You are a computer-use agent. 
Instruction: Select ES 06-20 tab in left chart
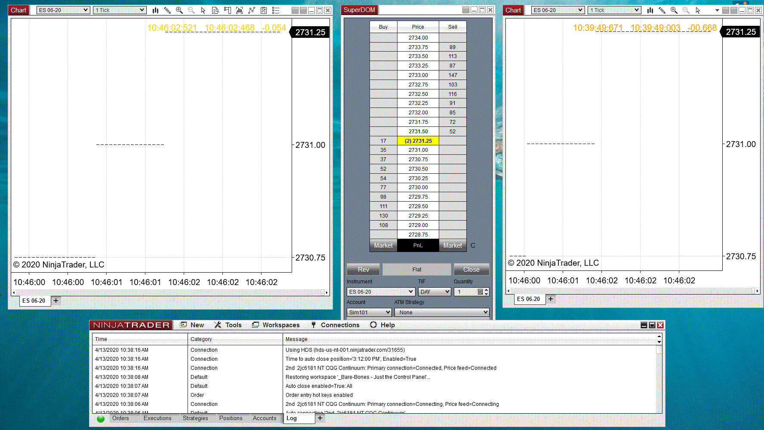coord(35,301)
